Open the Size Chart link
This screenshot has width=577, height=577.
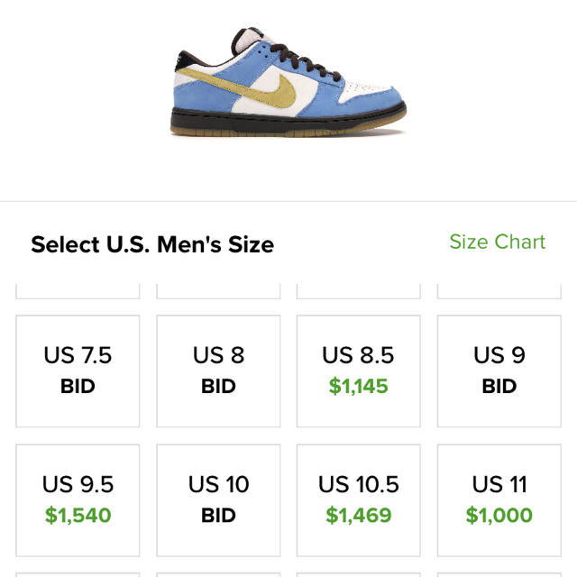[497, 242]
